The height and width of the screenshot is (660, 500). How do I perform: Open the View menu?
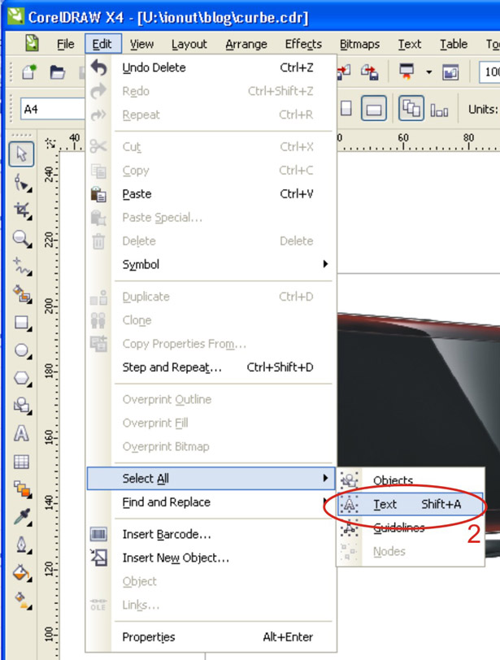tap(141, 44)
